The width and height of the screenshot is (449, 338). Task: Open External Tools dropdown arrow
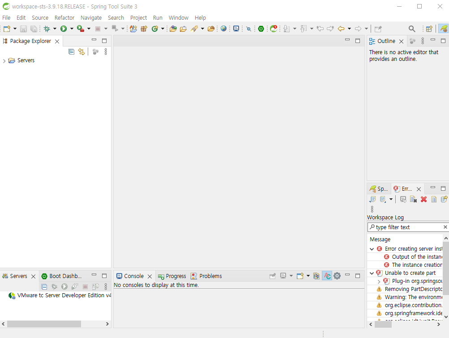(89, 29)
